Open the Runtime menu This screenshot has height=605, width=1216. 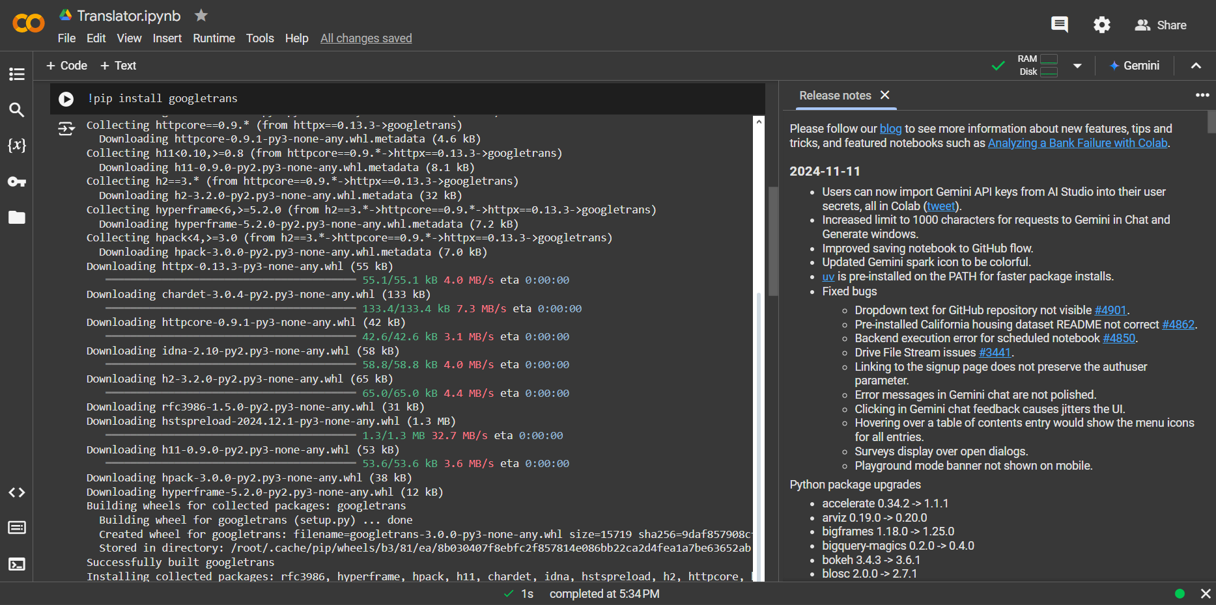[x=214, y=38]
